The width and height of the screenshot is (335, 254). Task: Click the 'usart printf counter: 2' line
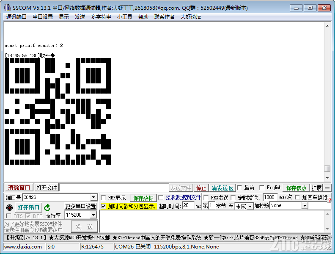click(34, 46)
